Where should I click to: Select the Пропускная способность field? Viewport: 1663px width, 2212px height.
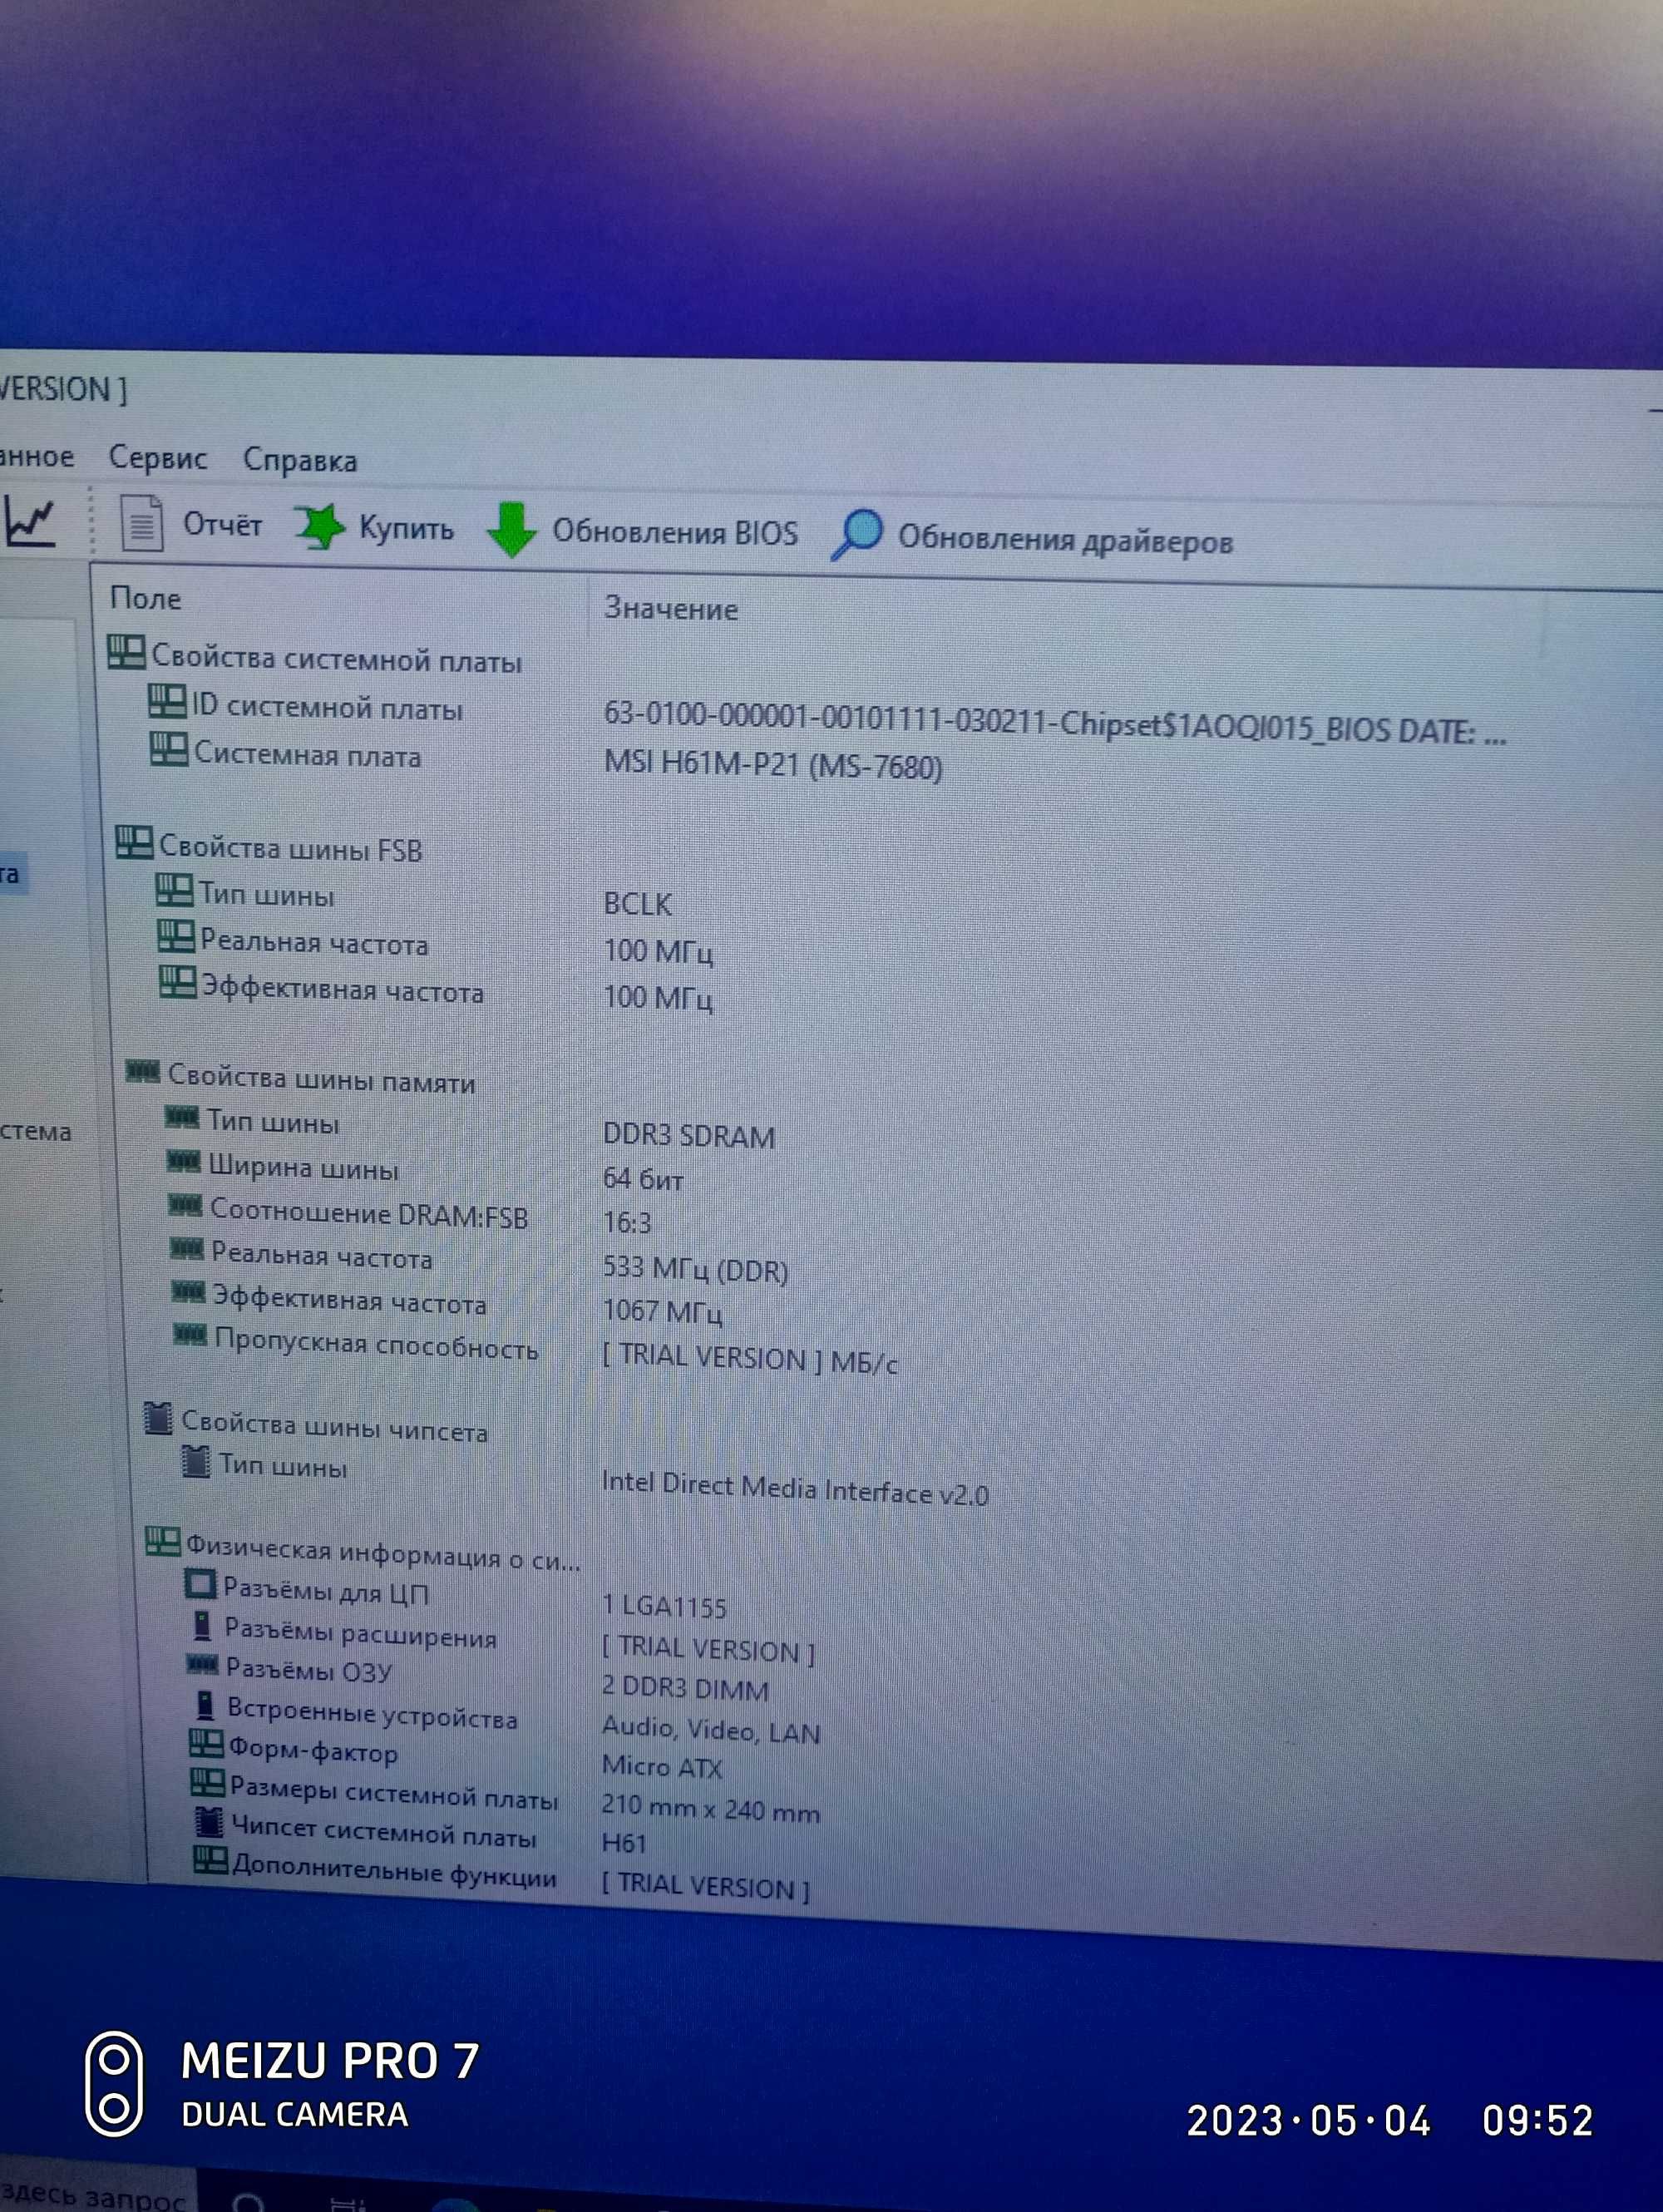click(377, 1345)
